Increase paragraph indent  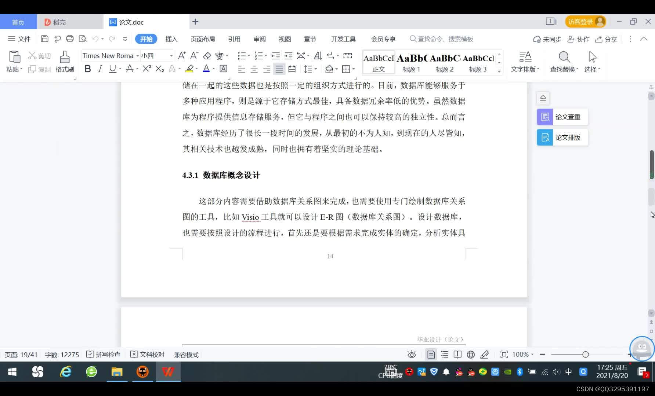point(288,56)
